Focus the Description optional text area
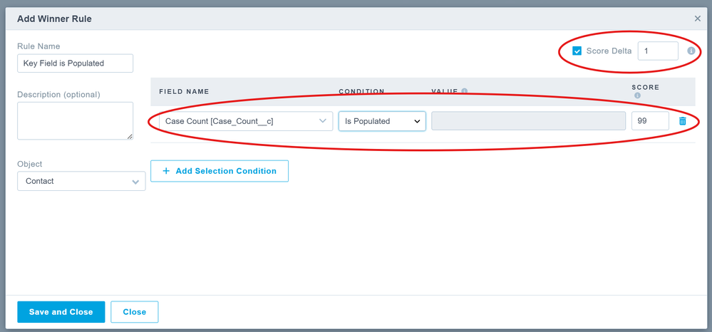The image size is (712, 332). coord(75,120)
